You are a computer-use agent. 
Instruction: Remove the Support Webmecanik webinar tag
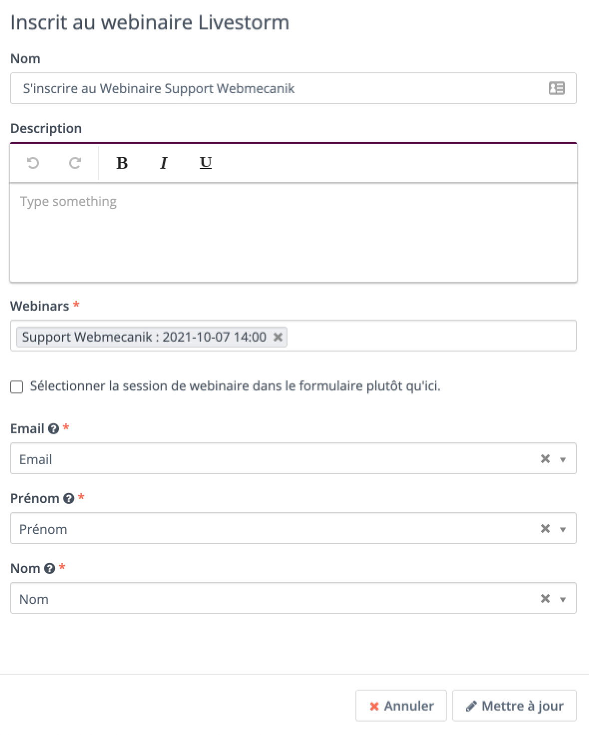pos(278,337)
